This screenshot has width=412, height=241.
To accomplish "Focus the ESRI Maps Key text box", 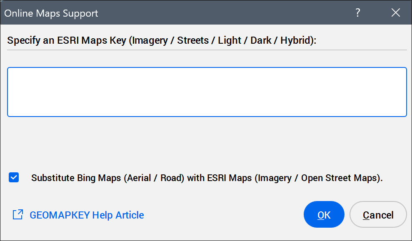I will (207, 92).
